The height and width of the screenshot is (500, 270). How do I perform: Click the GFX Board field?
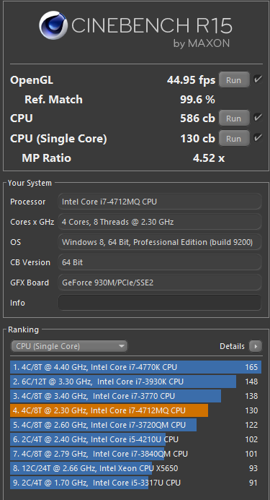(160, 283)
